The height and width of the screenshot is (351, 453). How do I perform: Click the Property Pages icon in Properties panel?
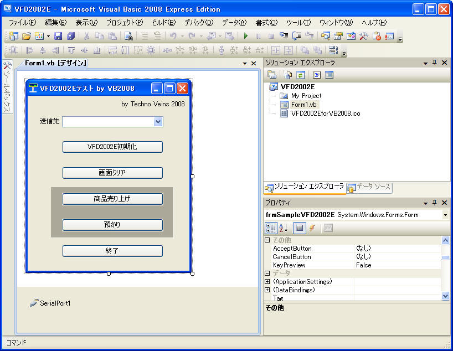(x=328, y=228)
